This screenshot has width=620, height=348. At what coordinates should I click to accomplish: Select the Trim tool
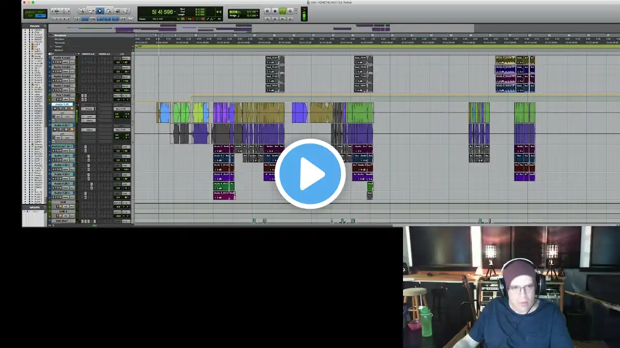pyautogui.click(x=91, y=11)
